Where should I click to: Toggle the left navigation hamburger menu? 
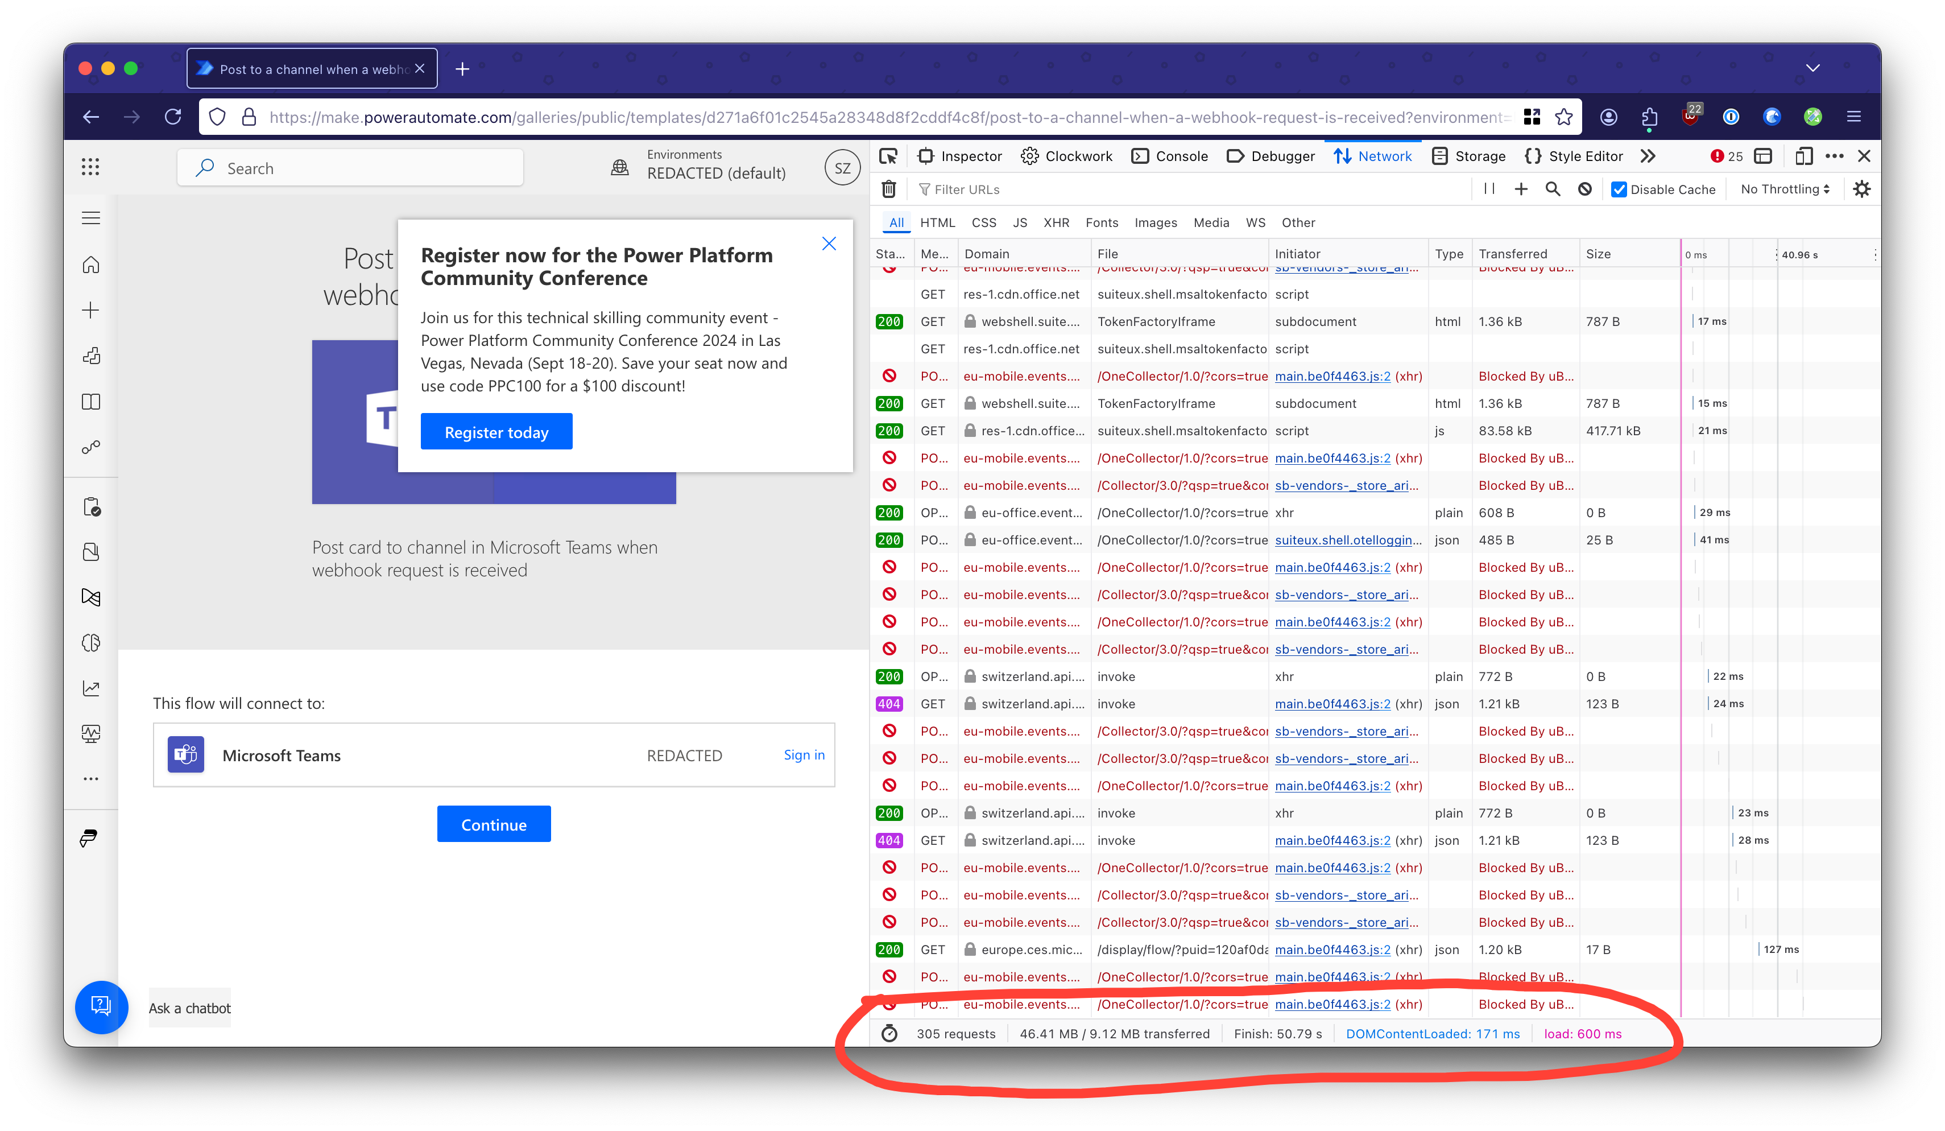click(x=90, y=218)
